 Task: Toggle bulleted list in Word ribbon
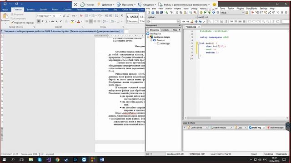tap(87, 16)
